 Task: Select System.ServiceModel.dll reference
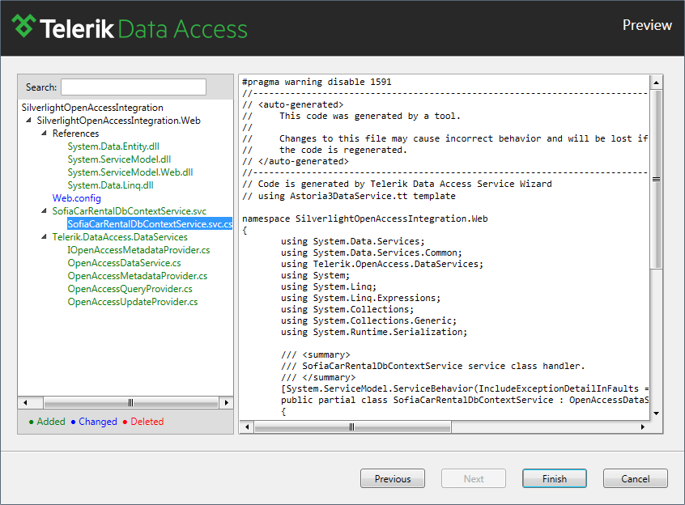coord(119,159)
